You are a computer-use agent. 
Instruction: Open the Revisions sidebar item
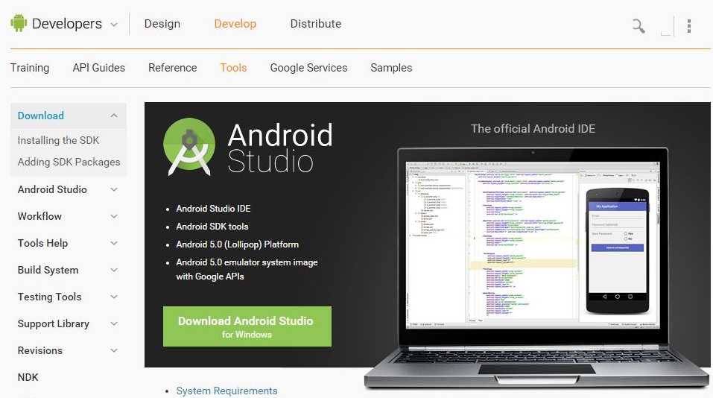40,351
